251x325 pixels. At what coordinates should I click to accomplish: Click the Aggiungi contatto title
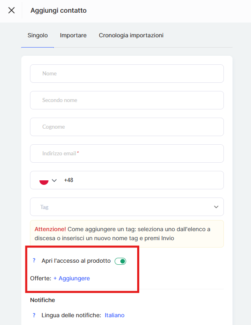pyautogui.click(x=58, y=11)
